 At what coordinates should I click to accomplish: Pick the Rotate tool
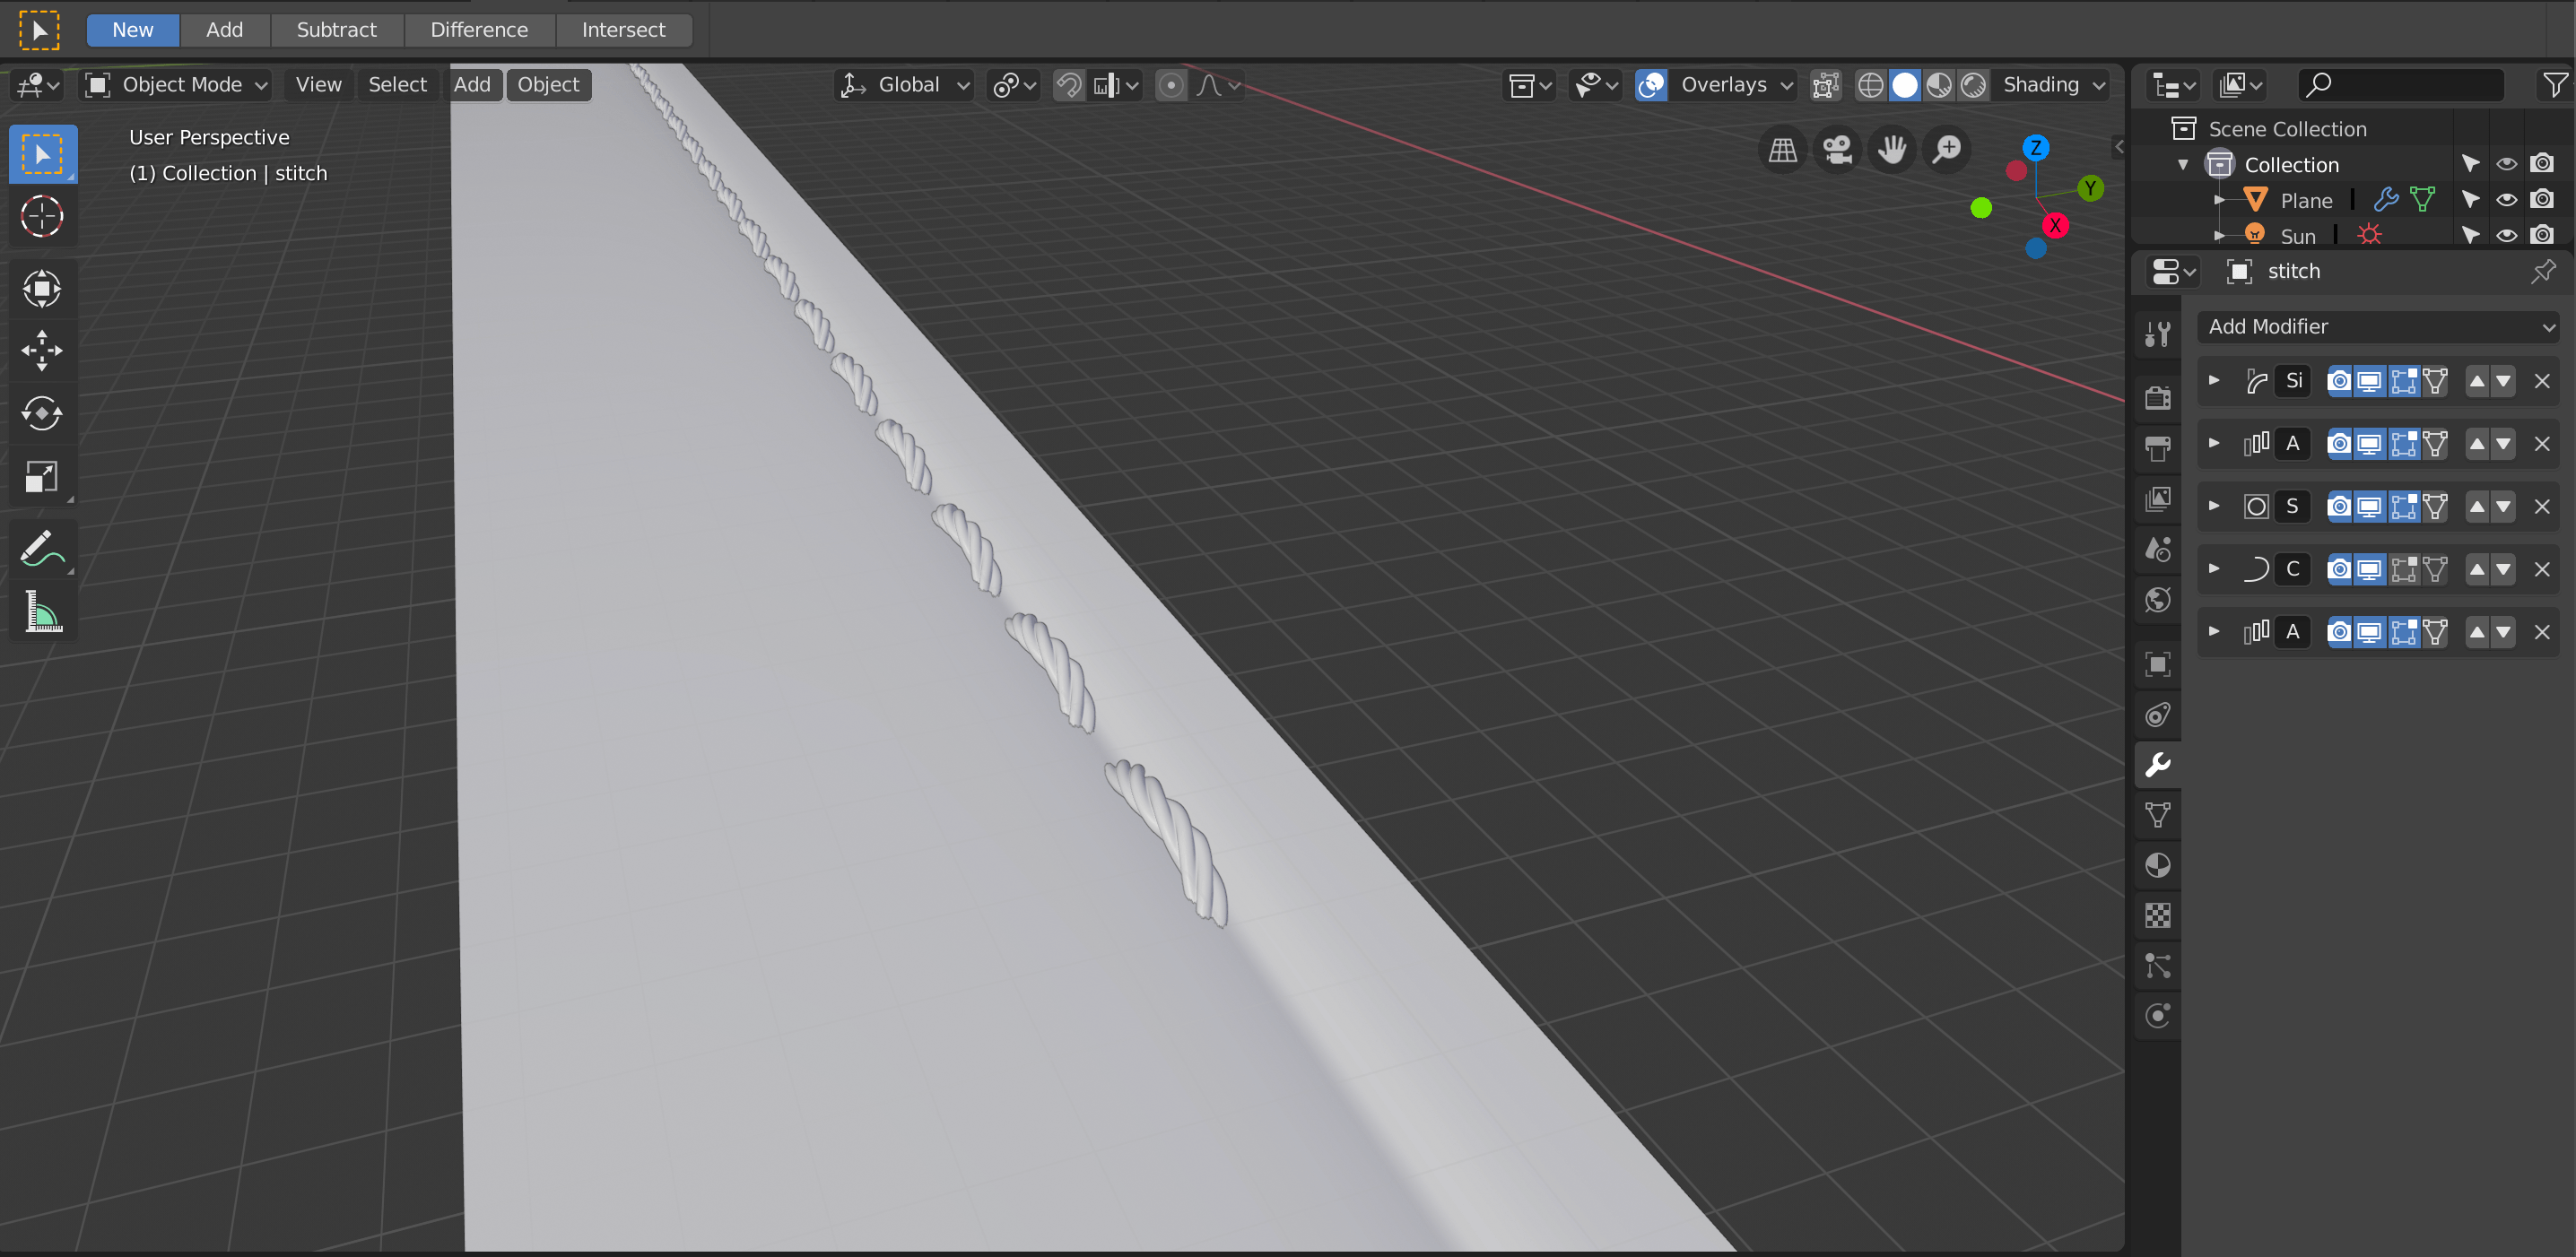pos(42,412)
